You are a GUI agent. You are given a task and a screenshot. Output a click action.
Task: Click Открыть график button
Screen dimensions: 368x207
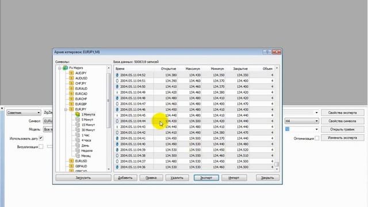pos(343,129)
